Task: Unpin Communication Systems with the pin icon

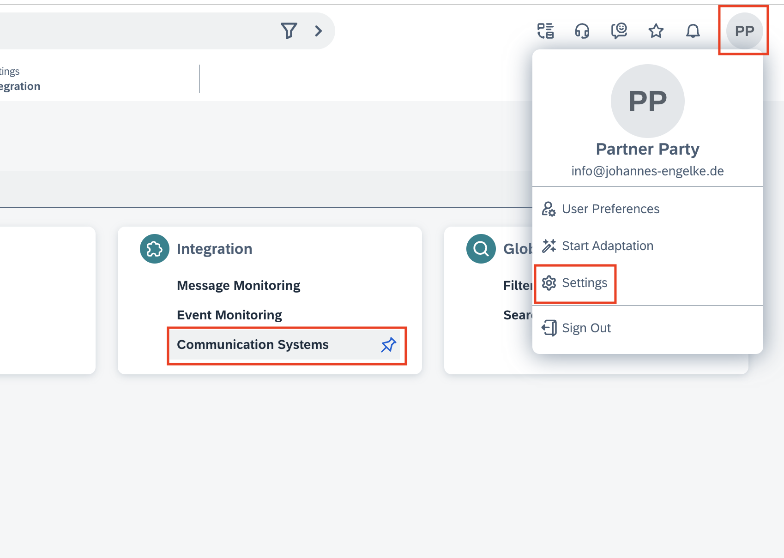Action: [389, 345]
